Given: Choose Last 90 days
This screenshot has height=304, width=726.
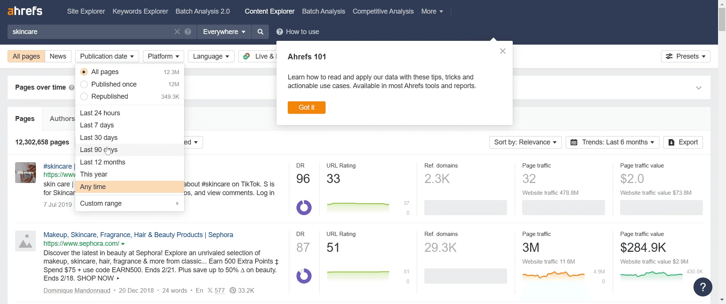Looking at the screenshot, I should 130,150.
